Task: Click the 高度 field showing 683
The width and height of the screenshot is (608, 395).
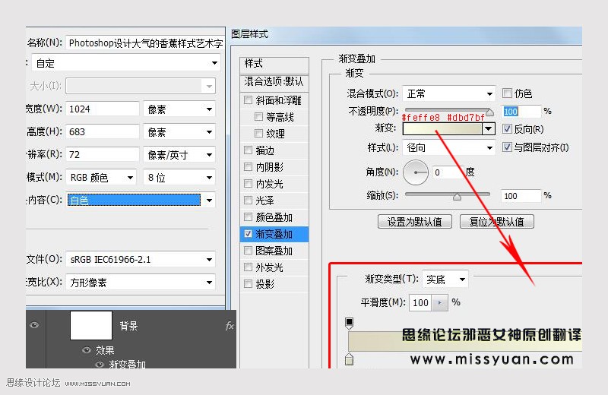Action: click(103, 132)
